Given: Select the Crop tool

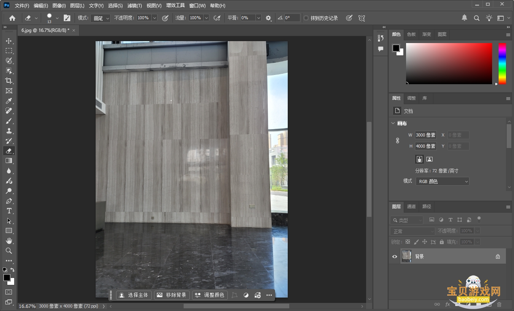Looking at the screenshot, I should pyautogui.click(x=9, y=81).
